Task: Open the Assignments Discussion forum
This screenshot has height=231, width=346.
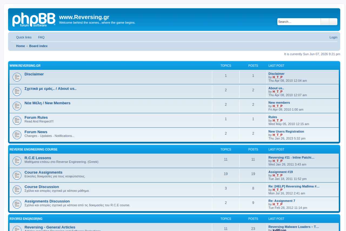Action: coord(47,201)
